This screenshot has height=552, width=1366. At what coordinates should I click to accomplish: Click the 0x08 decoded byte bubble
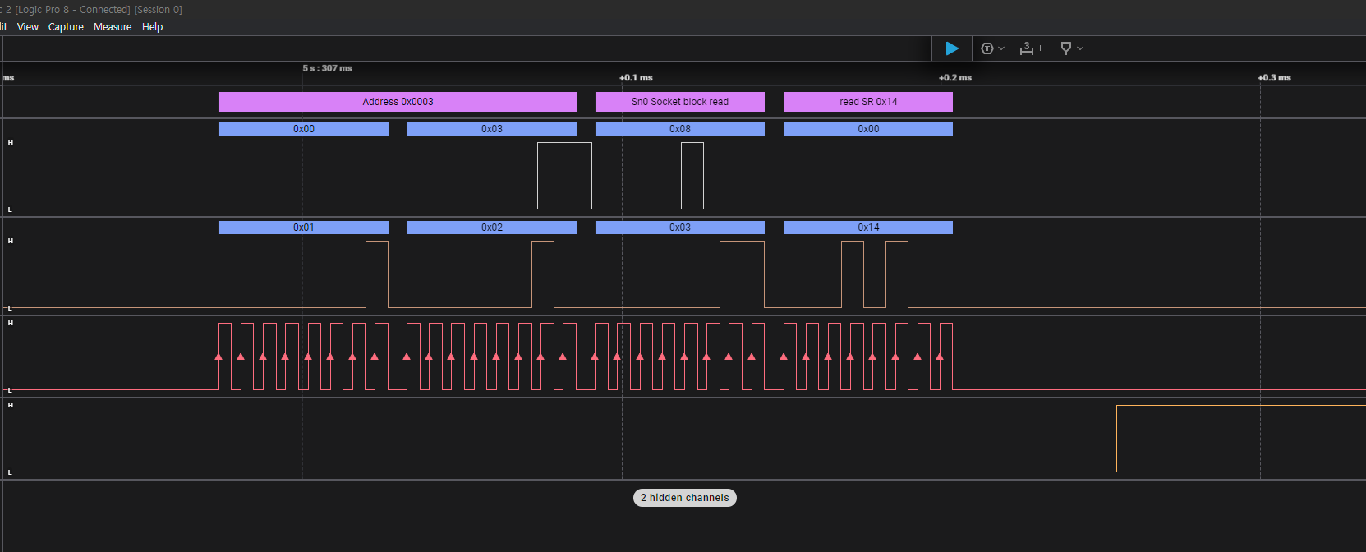[680, 129]
